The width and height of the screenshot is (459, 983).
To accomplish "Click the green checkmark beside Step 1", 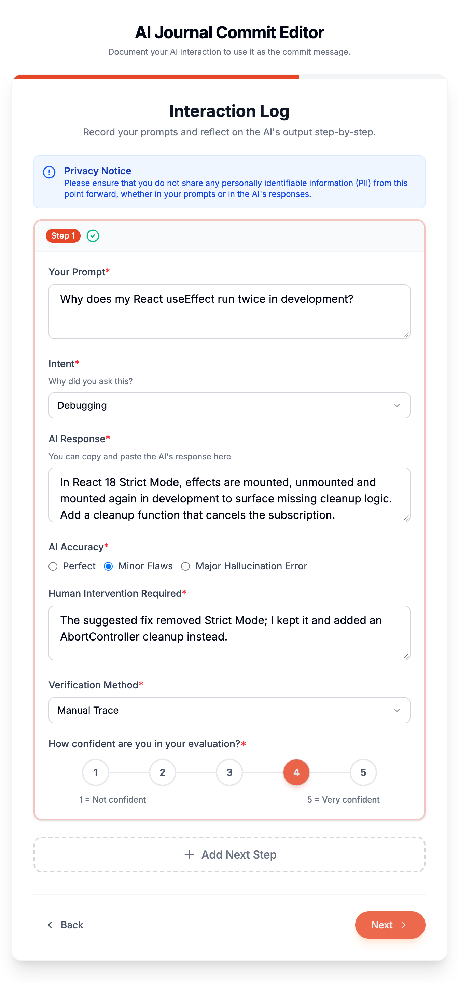I will click(93, 236).
